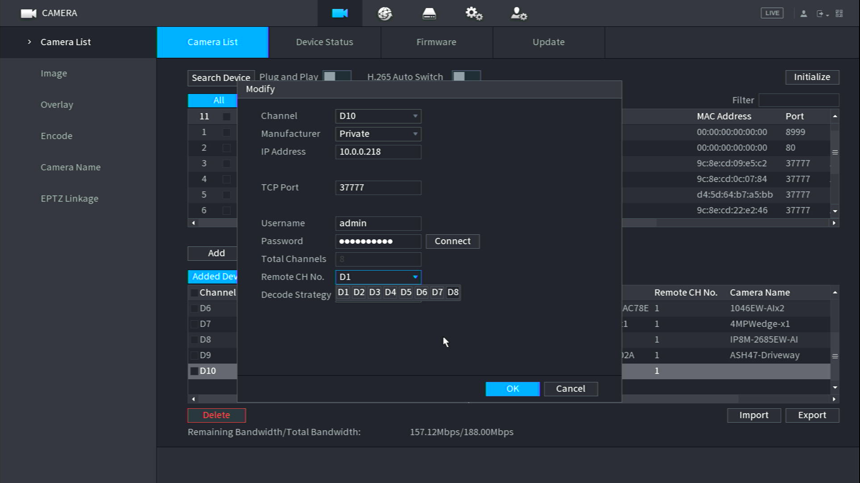Viewport: 860px width, 483px height.
Task: Click inside the IP Address field
Action: coord(378,152)
